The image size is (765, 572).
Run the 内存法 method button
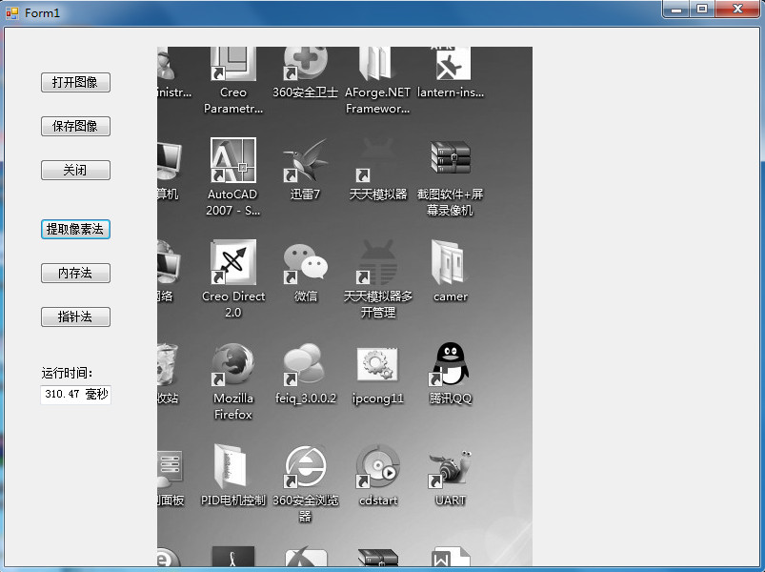click(x=75, y=273)
